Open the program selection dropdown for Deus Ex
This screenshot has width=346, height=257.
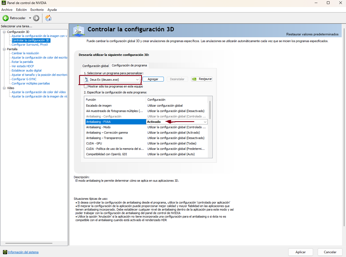[x=137, y=80]
